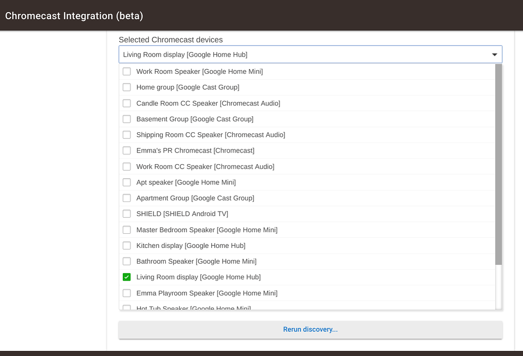523x356 pixels.
Task: Enable the SHIELD Android TV device
Action: click(x=126, y=214)
